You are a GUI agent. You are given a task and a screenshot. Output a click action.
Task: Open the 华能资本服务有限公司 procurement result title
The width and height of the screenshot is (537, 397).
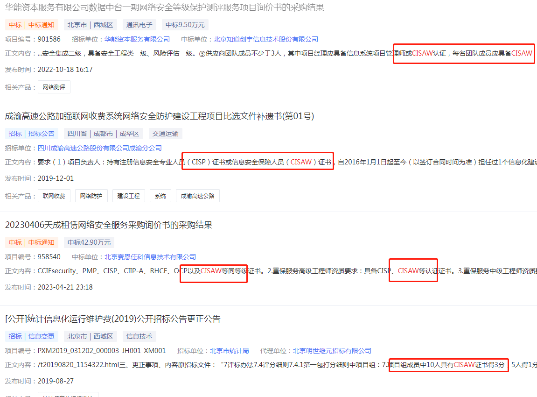(x=164, y=7)
